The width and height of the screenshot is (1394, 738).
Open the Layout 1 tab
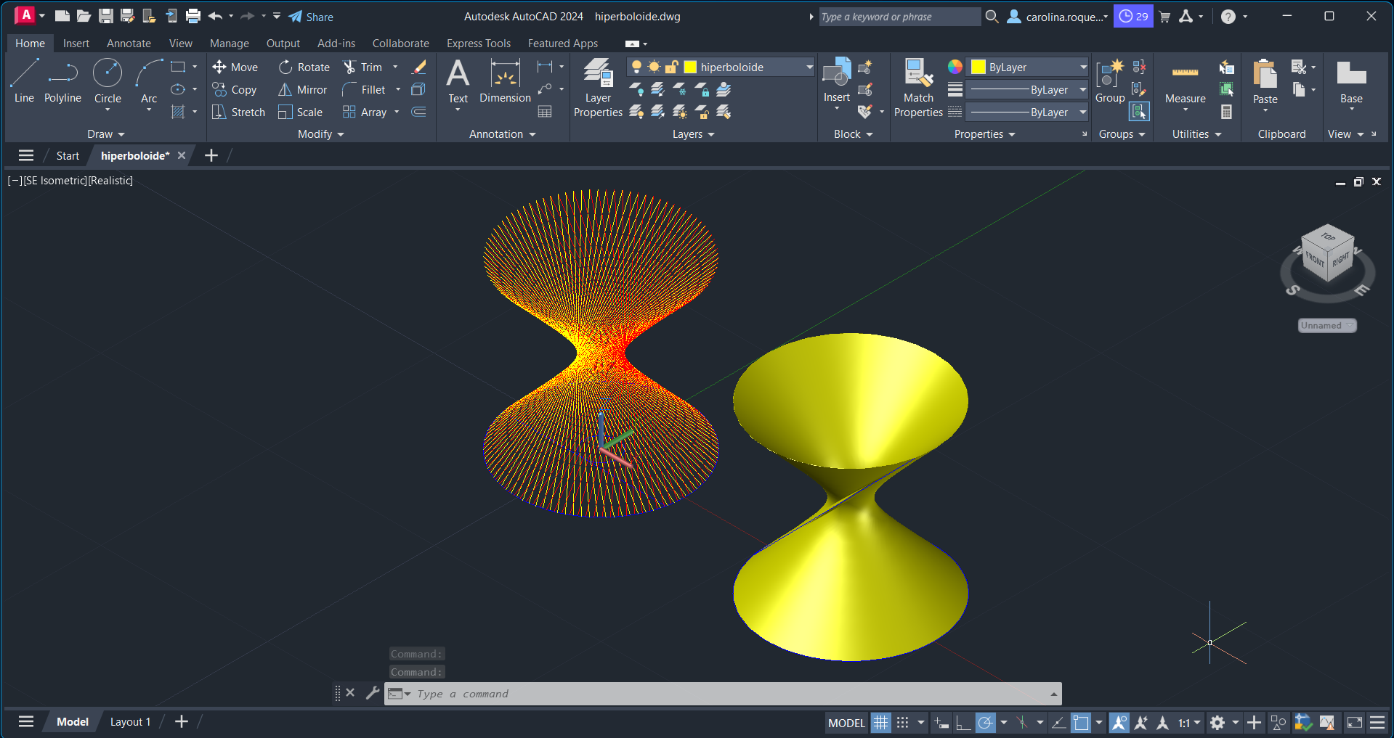click(x=130, y=721)
